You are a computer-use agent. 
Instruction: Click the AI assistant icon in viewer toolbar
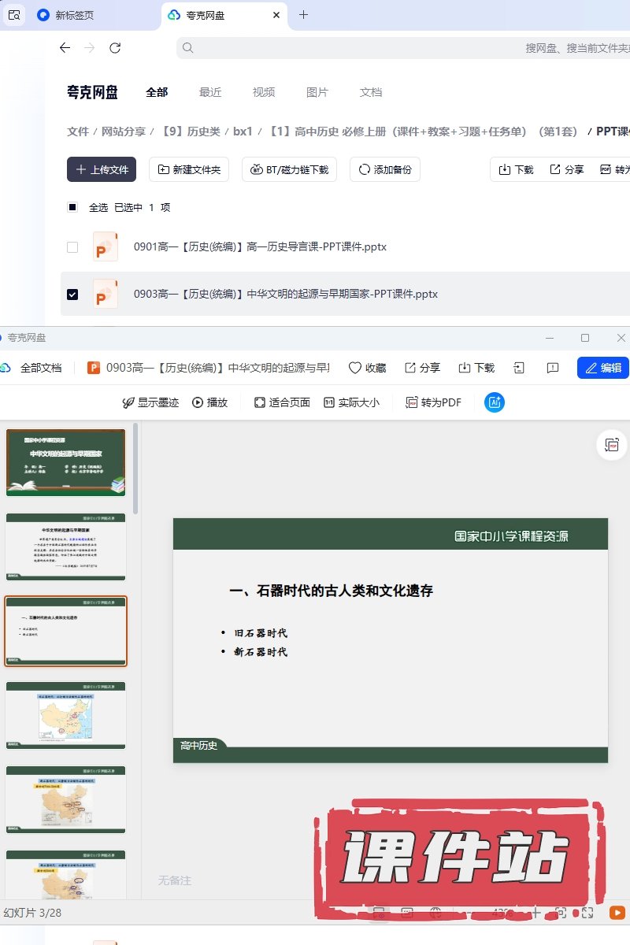[x=495, y=402]
